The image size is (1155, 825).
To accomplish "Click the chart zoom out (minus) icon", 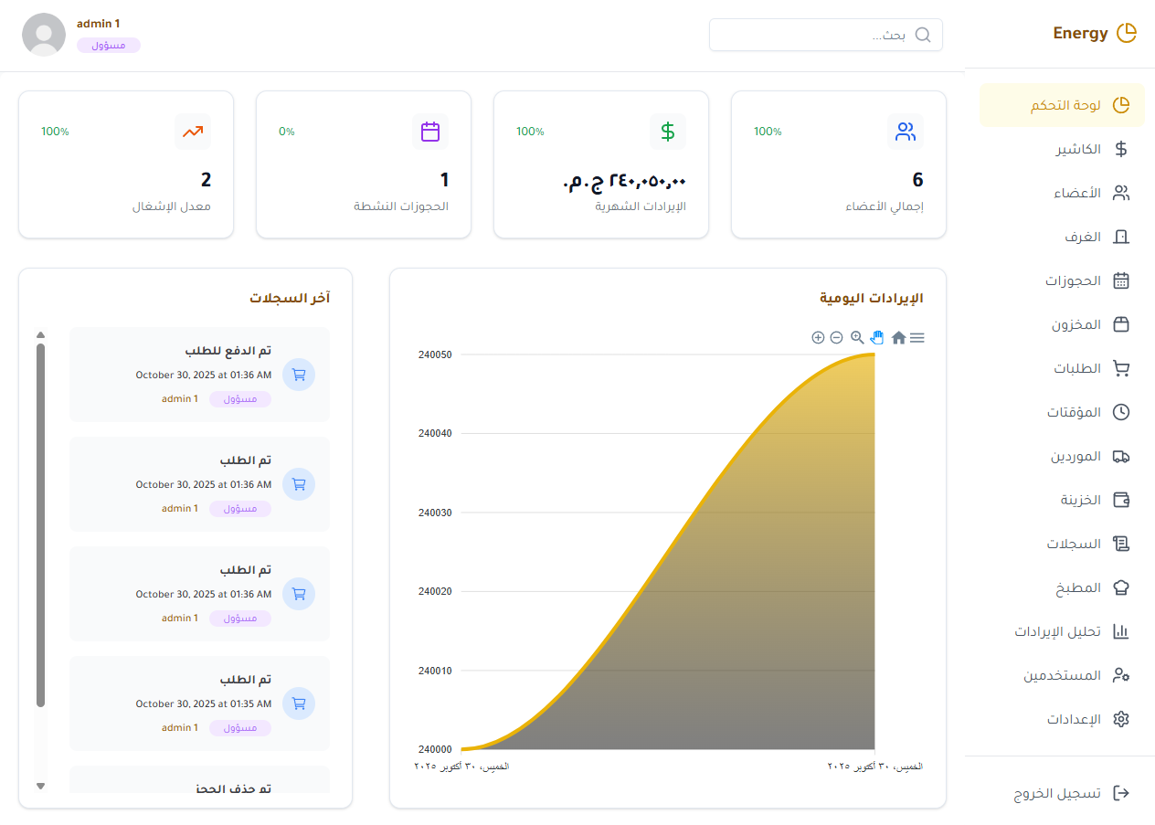I will tap(836, 338).
